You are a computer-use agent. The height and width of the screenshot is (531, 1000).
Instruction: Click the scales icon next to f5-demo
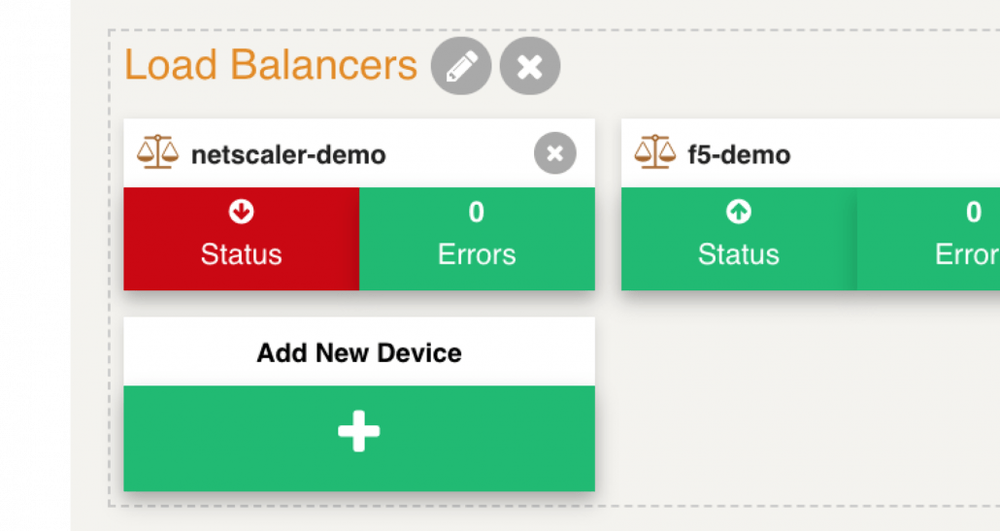(x=655, y=152)
